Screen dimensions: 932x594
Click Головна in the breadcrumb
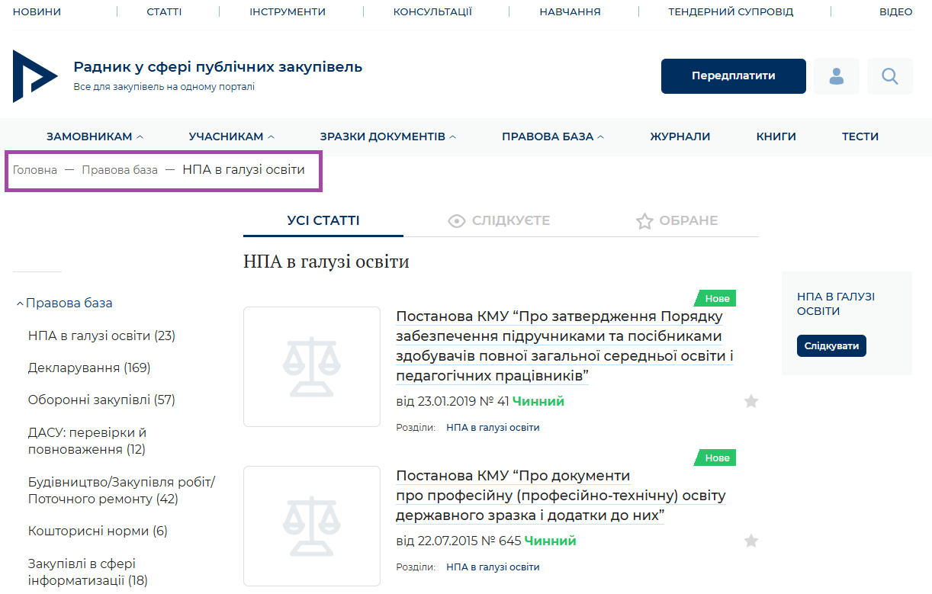click(35, 170)
